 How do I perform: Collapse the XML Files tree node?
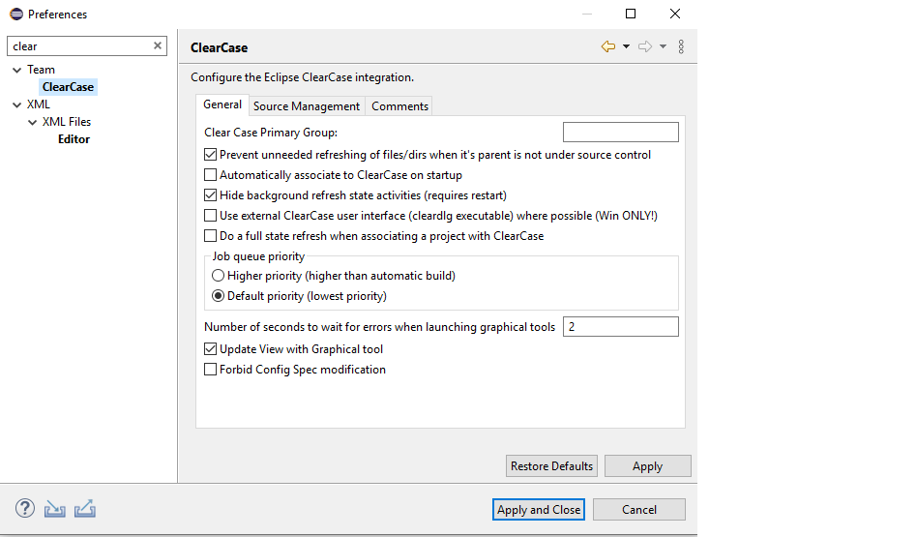point(32,122)
